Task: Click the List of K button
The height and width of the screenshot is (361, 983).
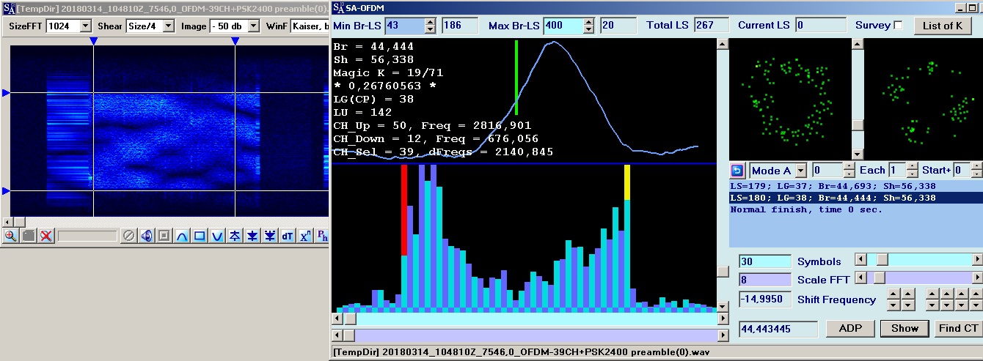Action: point(943,26)
